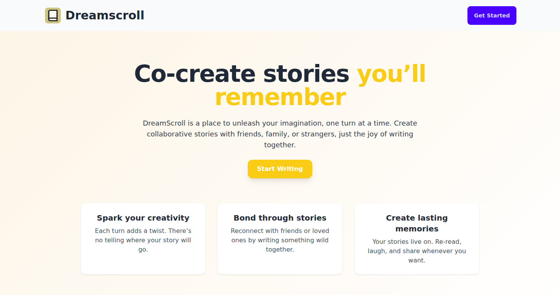Screen dimensions: 560x295
Task: Select the "Co-create stories" headline text
Action: coord(241,74)
